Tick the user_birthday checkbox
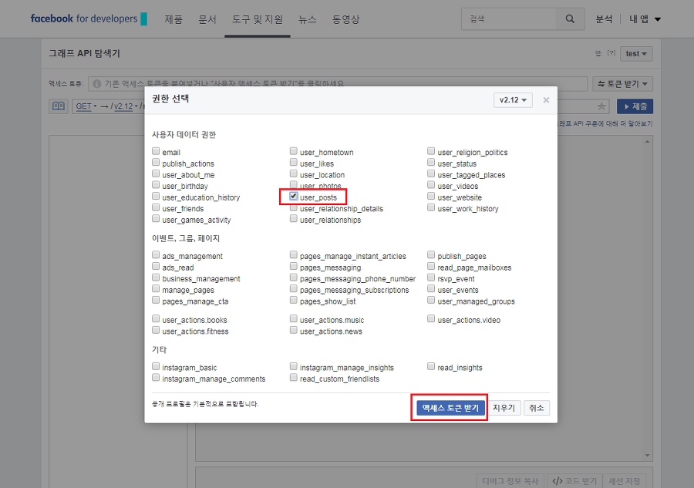The width and height of the screenshot is (694, 488). click(x=156, y=185)
